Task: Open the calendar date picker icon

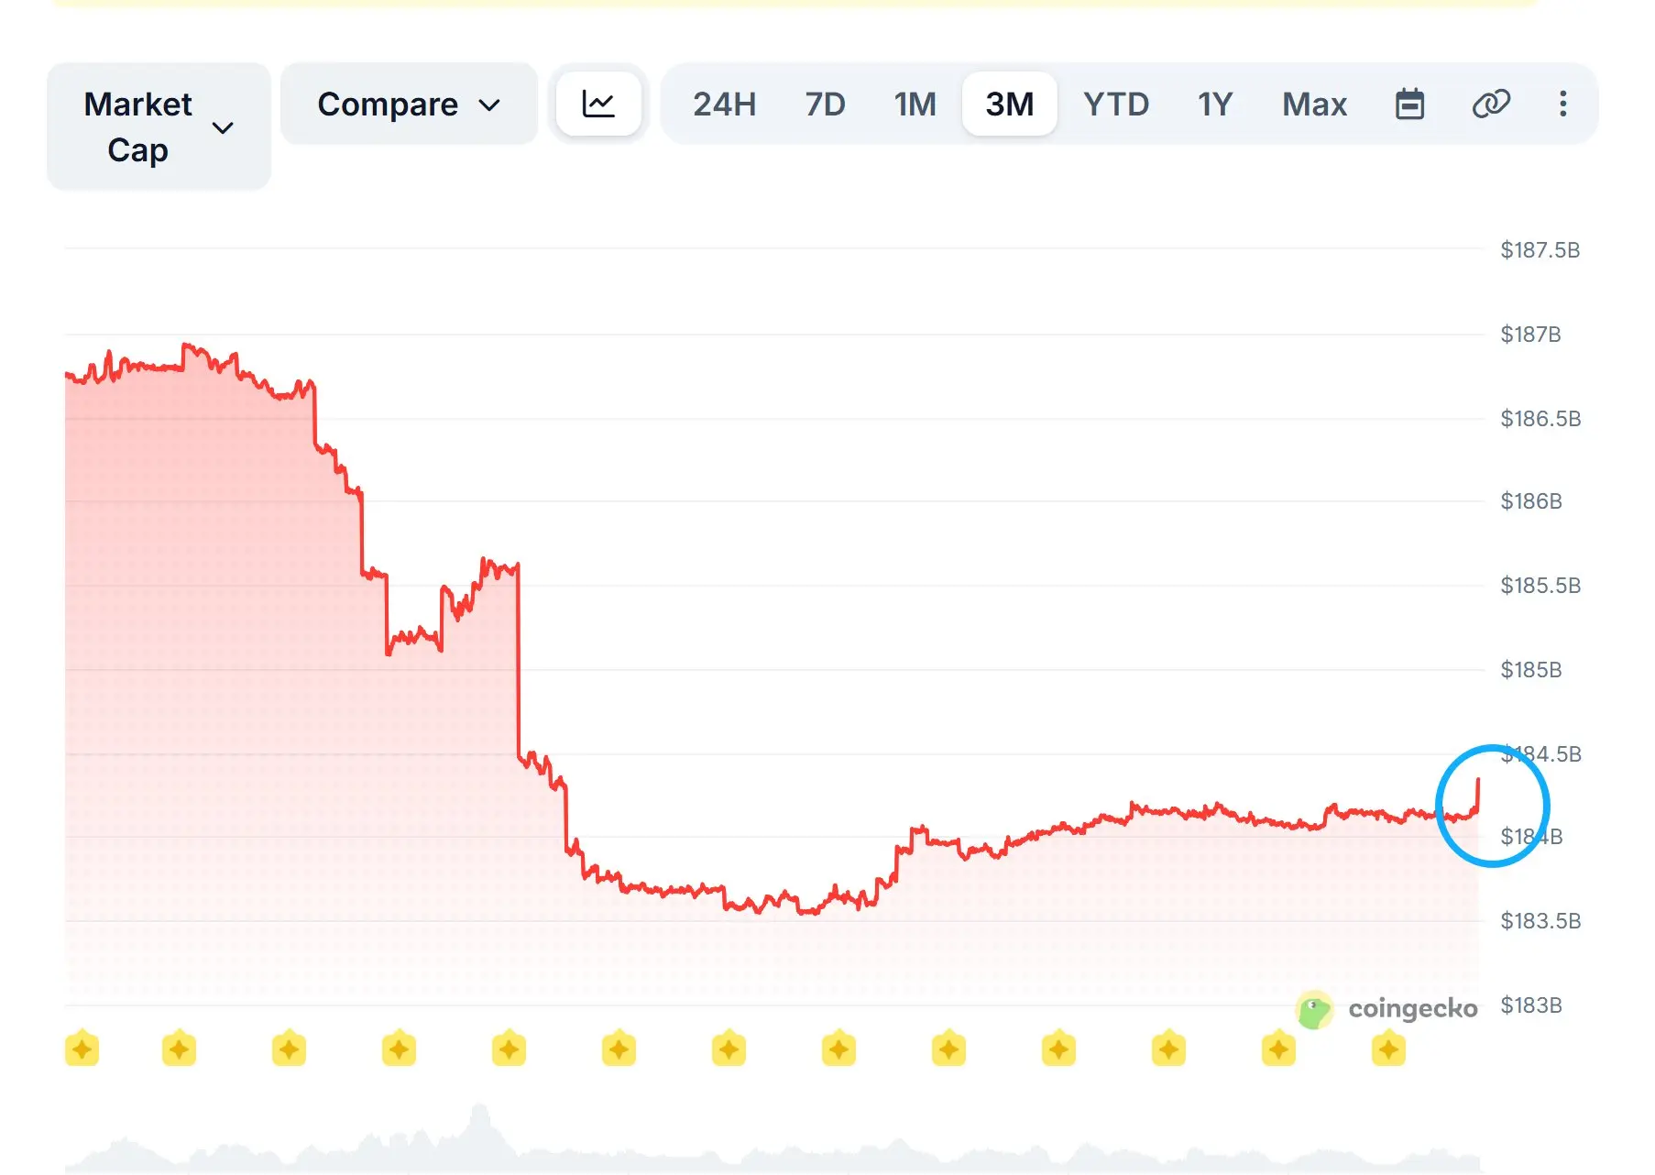Action: 1409,104
